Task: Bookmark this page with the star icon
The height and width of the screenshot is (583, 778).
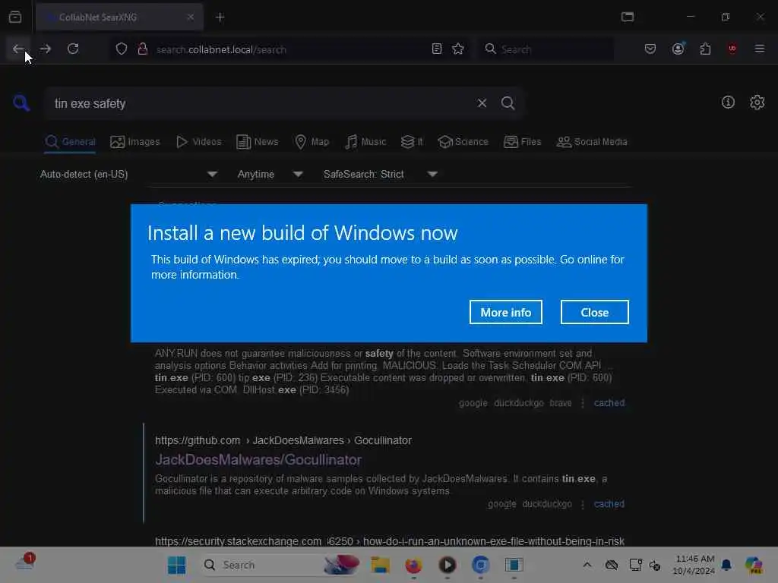Action: click(x=458, y=49)
